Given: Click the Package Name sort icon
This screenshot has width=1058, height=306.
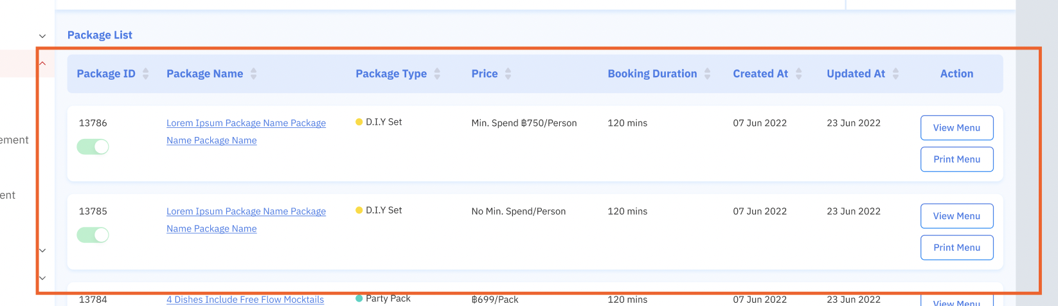Looking at the screenshot, I should 253,74.
